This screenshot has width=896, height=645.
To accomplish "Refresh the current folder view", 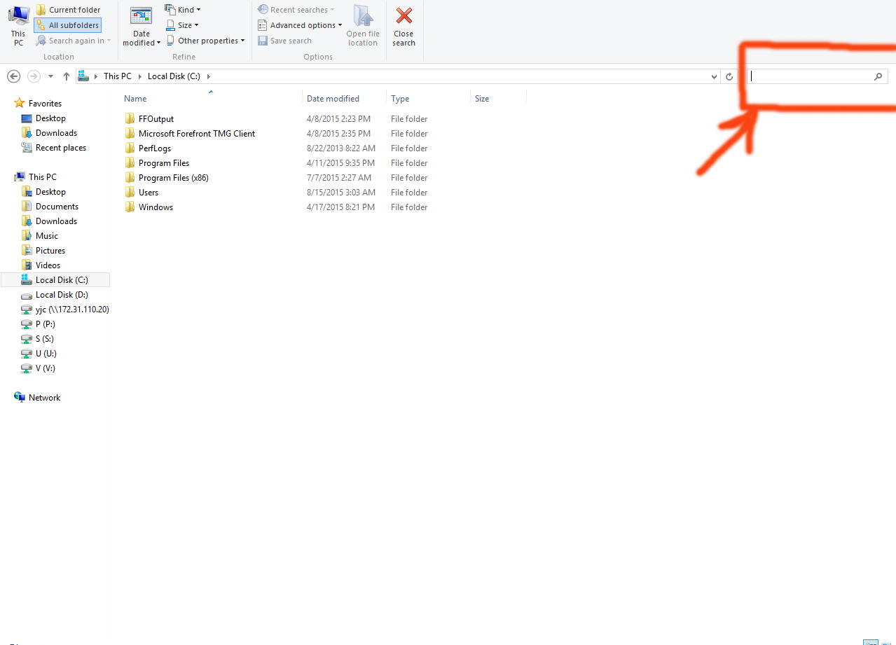I will [729, 76].
